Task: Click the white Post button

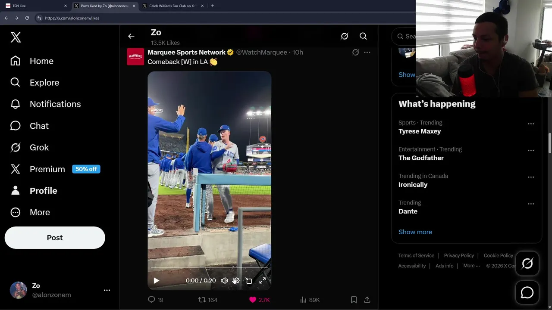Action: click(x=55, y=238)
